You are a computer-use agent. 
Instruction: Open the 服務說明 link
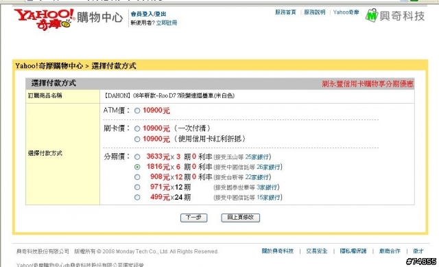point(315,12)
